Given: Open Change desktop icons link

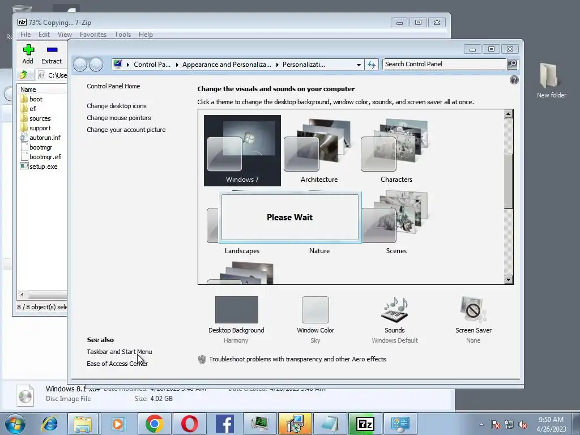Looking at the screenshot, I should pos(117,106).
